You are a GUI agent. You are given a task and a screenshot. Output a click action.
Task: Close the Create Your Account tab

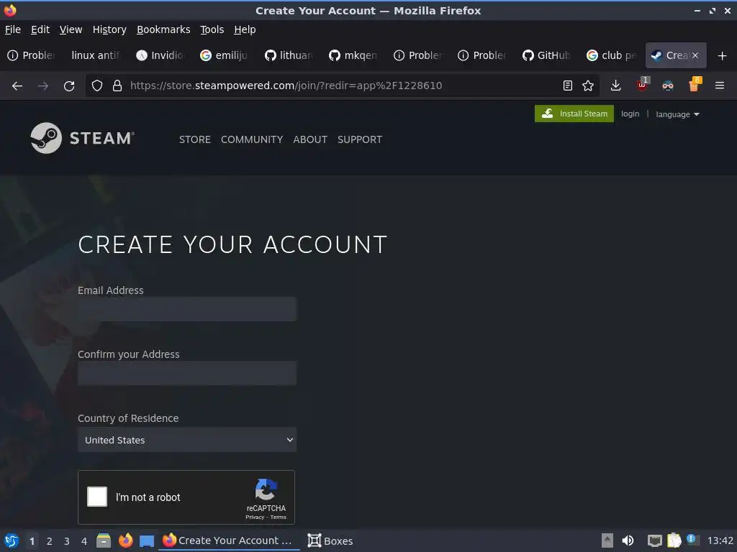[695, 55]
